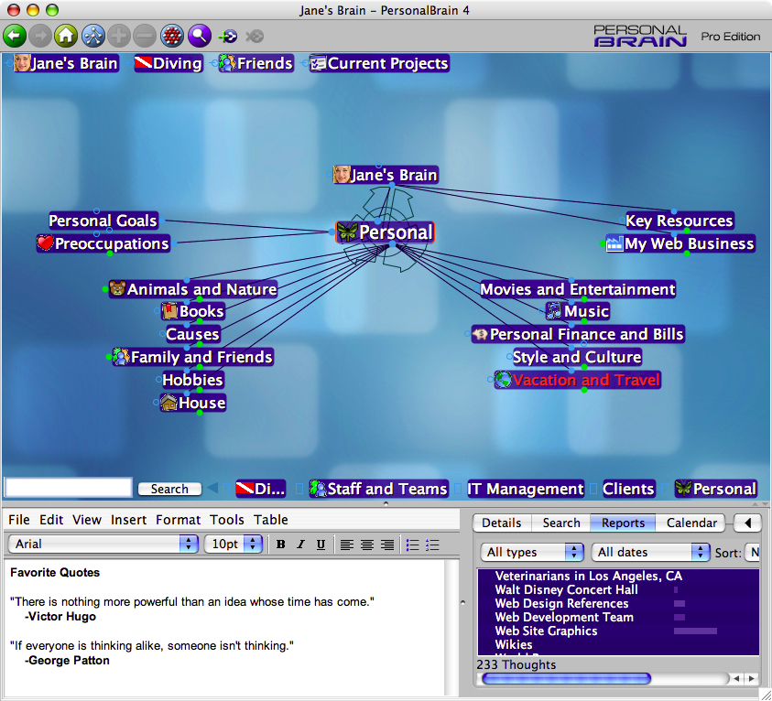Click the green Home button in toolbar
Viewport: 772px width, 701px height.
pos(66,36)
